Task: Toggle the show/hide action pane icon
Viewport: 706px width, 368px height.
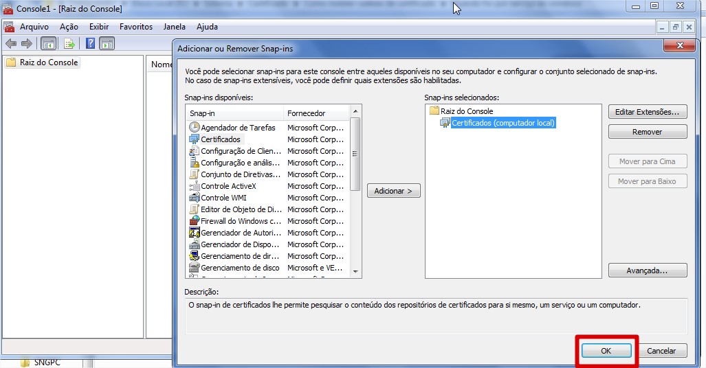Action: pos(107,44)
